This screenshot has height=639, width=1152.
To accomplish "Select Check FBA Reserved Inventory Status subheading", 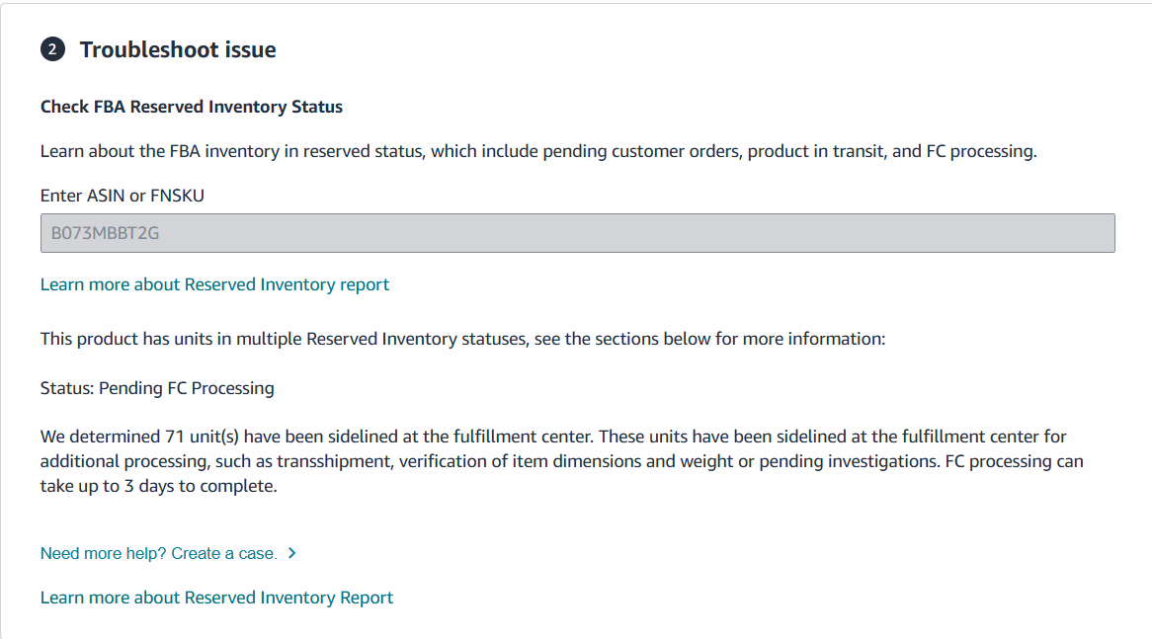I will point(191,107).
